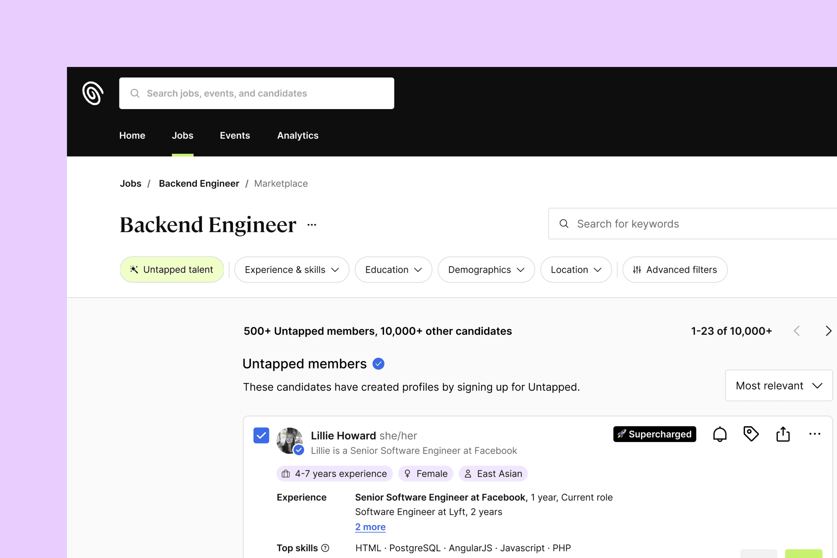Go to previous page of candidates
The height and width of the screenshot is (558, 837).
[797, 331]
